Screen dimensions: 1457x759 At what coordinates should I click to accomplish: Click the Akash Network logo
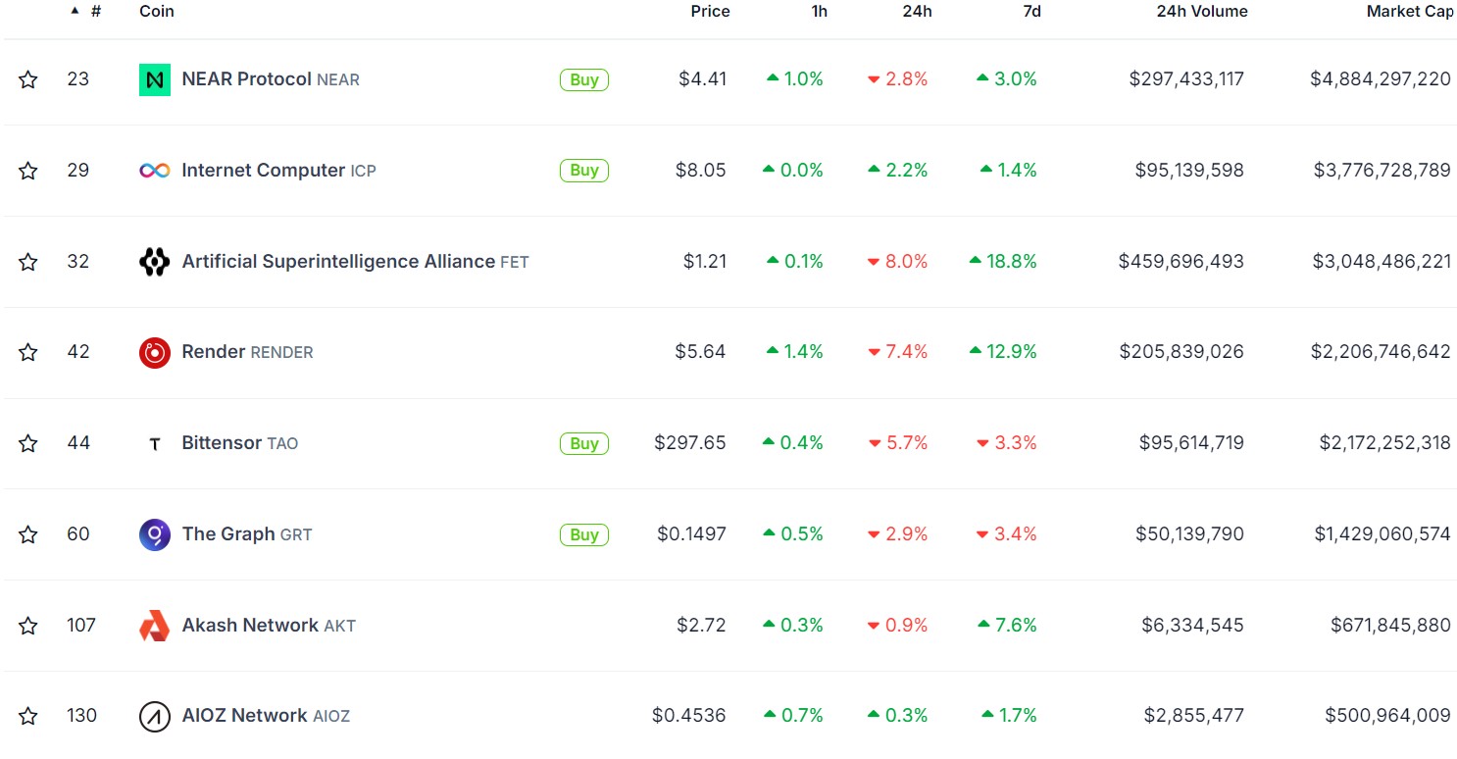[155, 626]
